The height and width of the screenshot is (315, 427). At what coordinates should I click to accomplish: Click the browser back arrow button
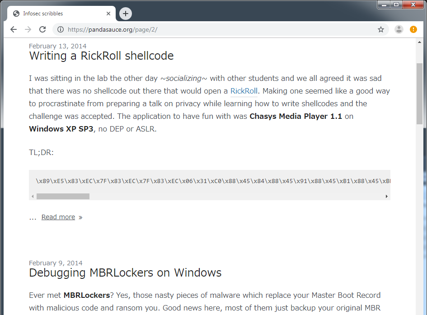(x=14, y=29)
